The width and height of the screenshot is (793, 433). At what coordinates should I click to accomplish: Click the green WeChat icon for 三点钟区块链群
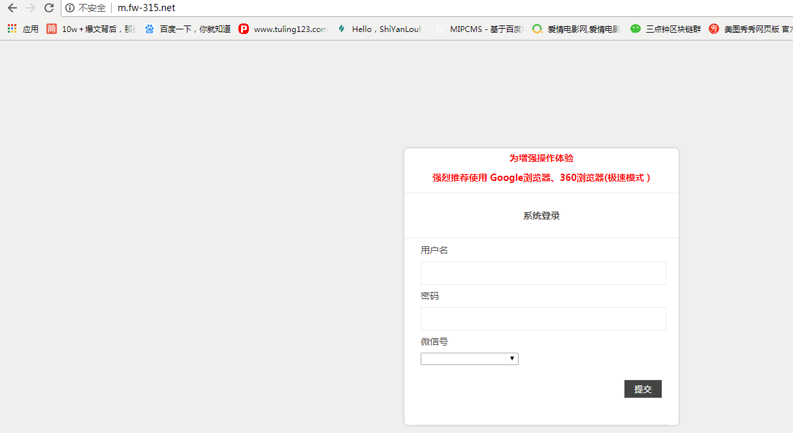click(636, 29)
